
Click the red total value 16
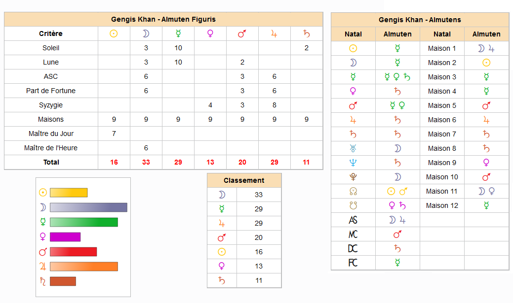coord(114,162)
